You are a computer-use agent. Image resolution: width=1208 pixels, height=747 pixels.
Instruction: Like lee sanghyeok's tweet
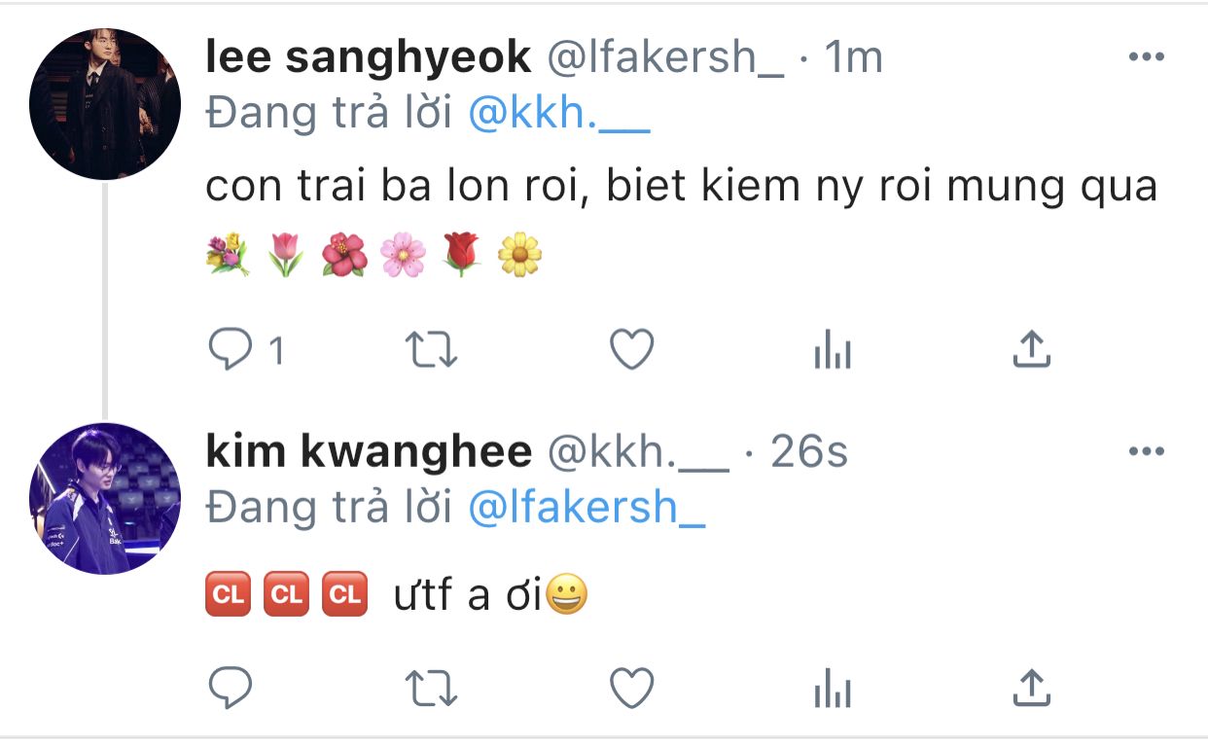tap(631, 350)
